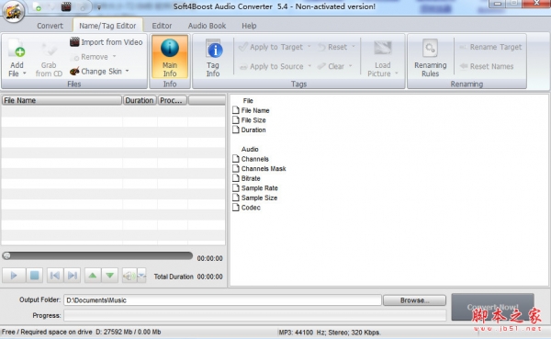Click Reset Names
The width and height of the screenshot is (551, 339).
(487, 66)
